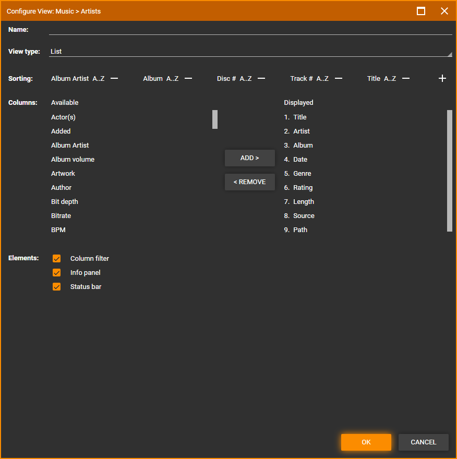Focus the Name input field

point(250,30)
